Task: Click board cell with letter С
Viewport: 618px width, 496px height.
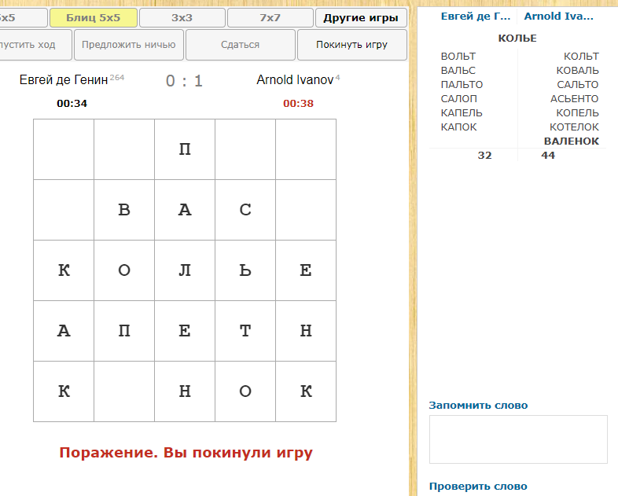Action: (x=245, y=210)
